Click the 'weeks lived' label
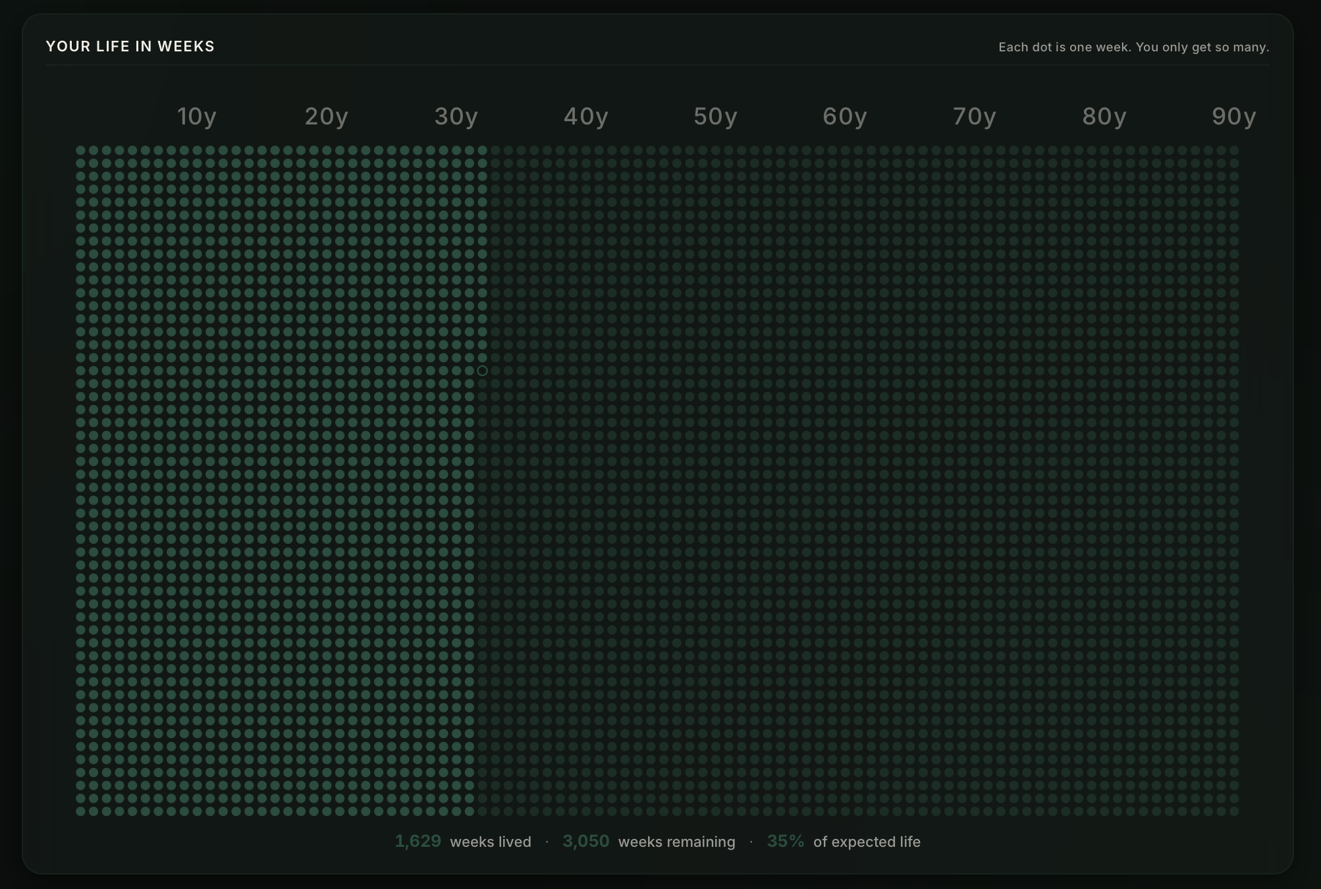Image resolution: width=1321 pixels, height=889 pixels. coord(491,842)
